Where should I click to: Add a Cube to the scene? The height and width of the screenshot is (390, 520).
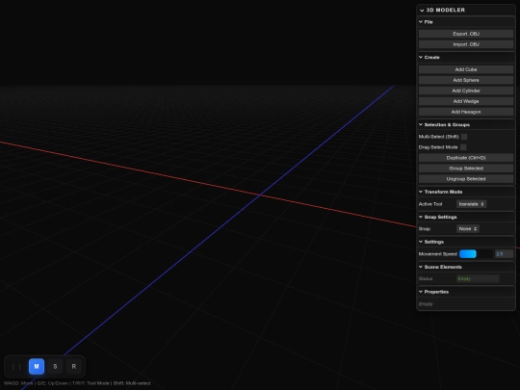466,69
